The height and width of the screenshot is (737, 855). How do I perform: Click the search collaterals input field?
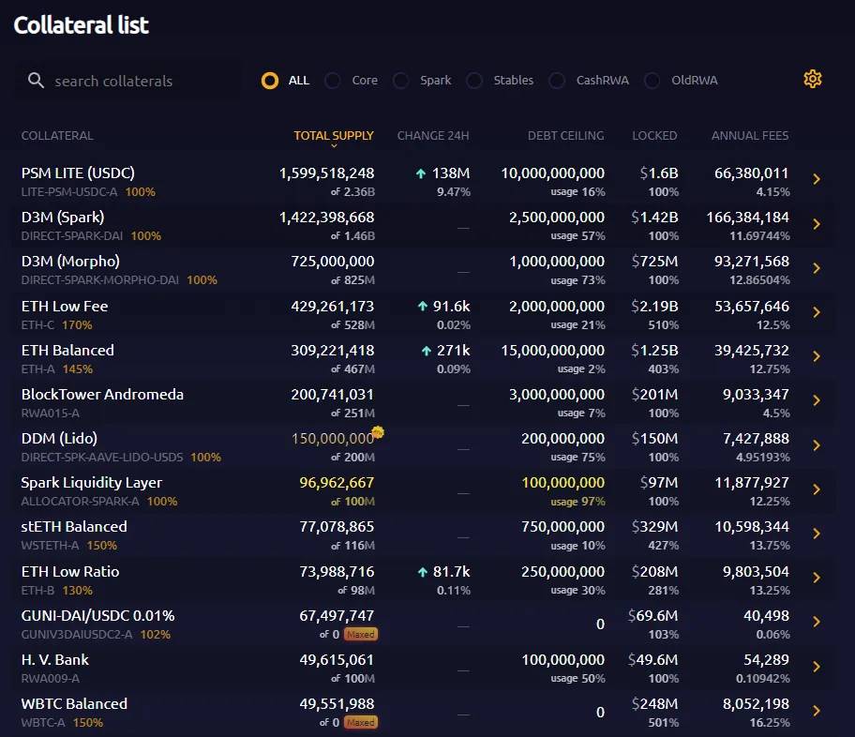(131, 81)
